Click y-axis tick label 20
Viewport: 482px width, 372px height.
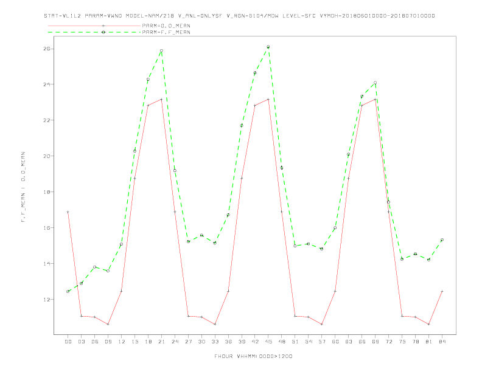point(46,156)
